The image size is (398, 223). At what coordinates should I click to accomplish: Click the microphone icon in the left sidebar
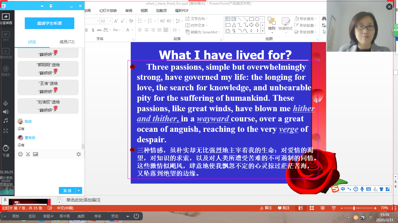coord(6,103)
